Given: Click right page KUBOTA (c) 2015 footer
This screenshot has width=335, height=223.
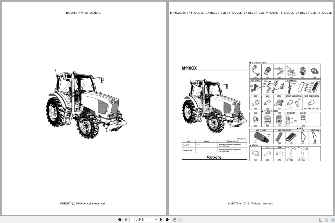Looking at the screenshot, I should tap(250, 204).
